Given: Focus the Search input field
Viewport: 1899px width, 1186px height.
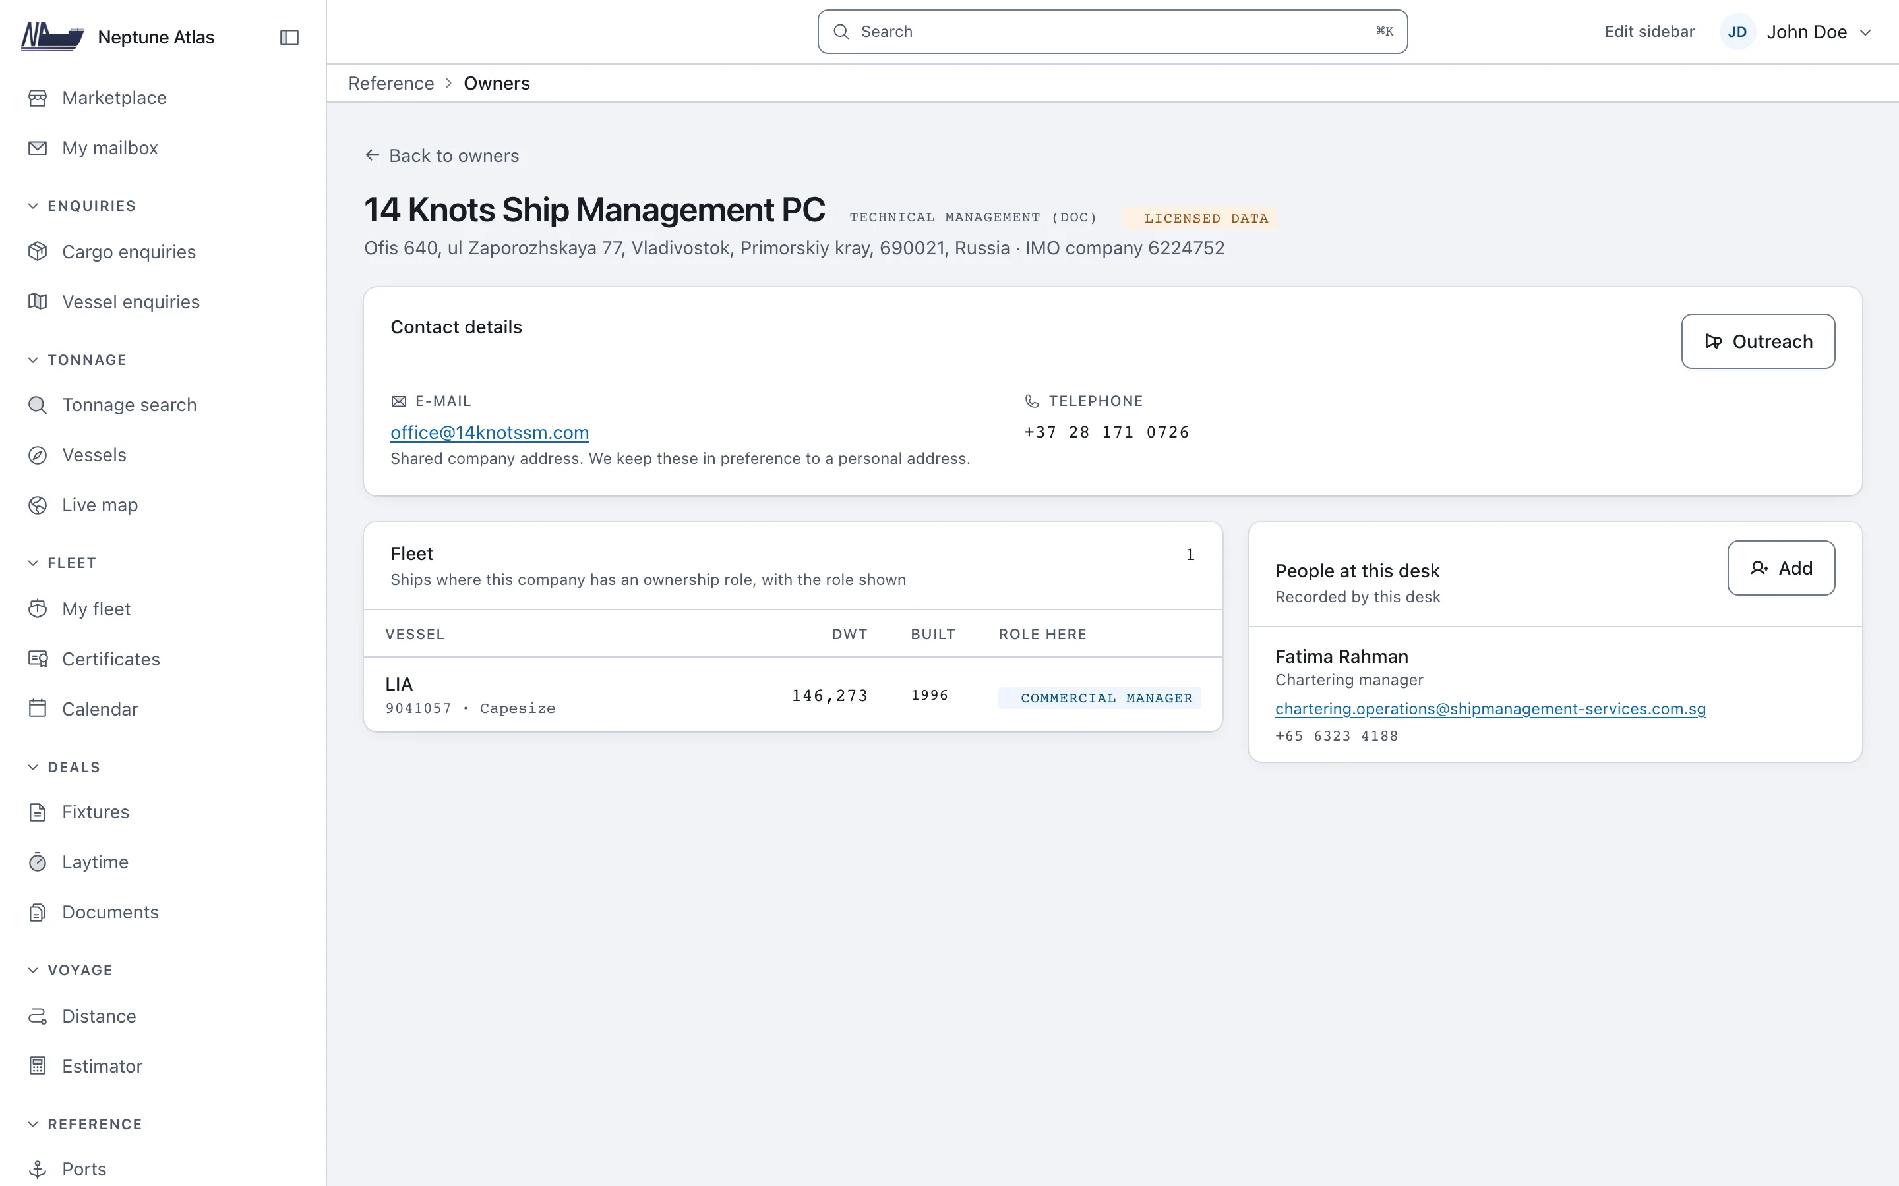Looking at the screenshot, I should click(1112, 32).
